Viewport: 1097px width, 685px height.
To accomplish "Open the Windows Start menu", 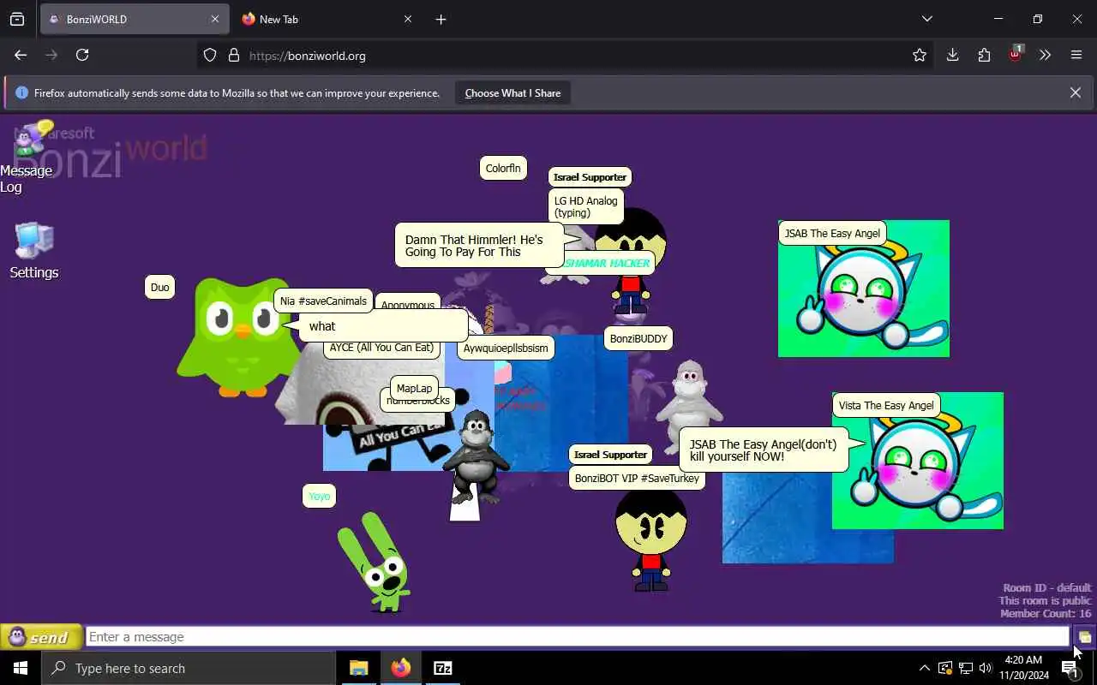I will 21,668.
